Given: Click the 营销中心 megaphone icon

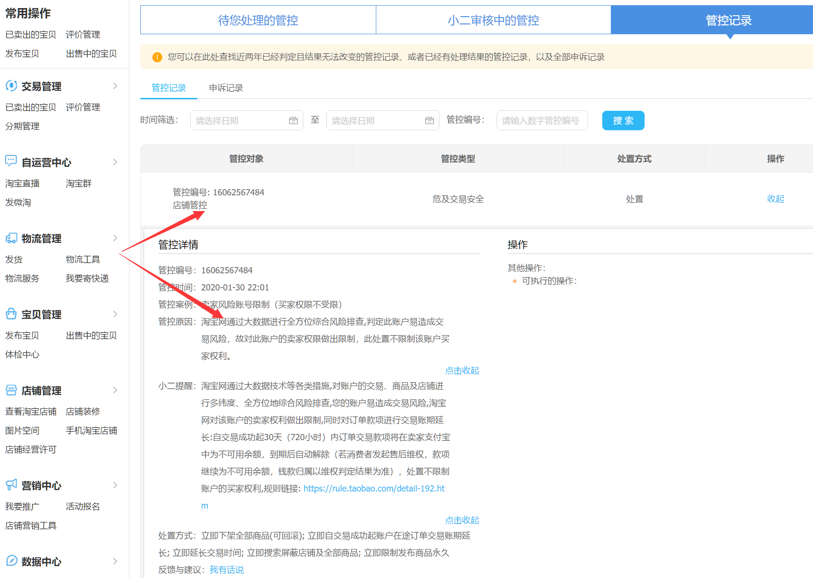Looking at the screenshot, I should (11, 485).
